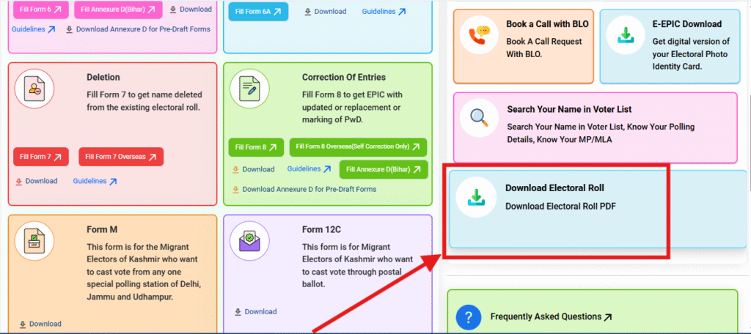Click Download link in the Form 12C card
751x334 pixels.
click(255, 311)
